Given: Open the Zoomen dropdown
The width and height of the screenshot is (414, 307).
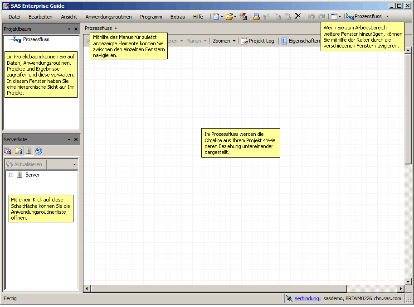Looking at the screenshot, I should (224, 41).
